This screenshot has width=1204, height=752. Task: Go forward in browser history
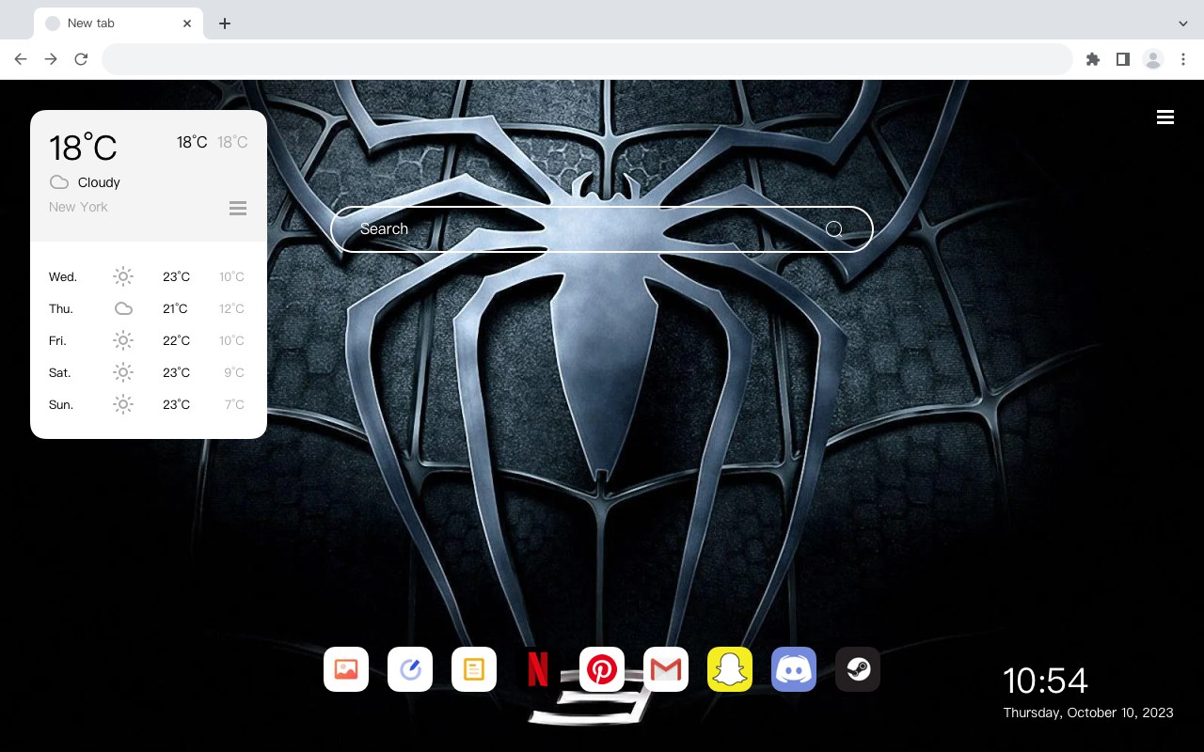tap(51, 59)
